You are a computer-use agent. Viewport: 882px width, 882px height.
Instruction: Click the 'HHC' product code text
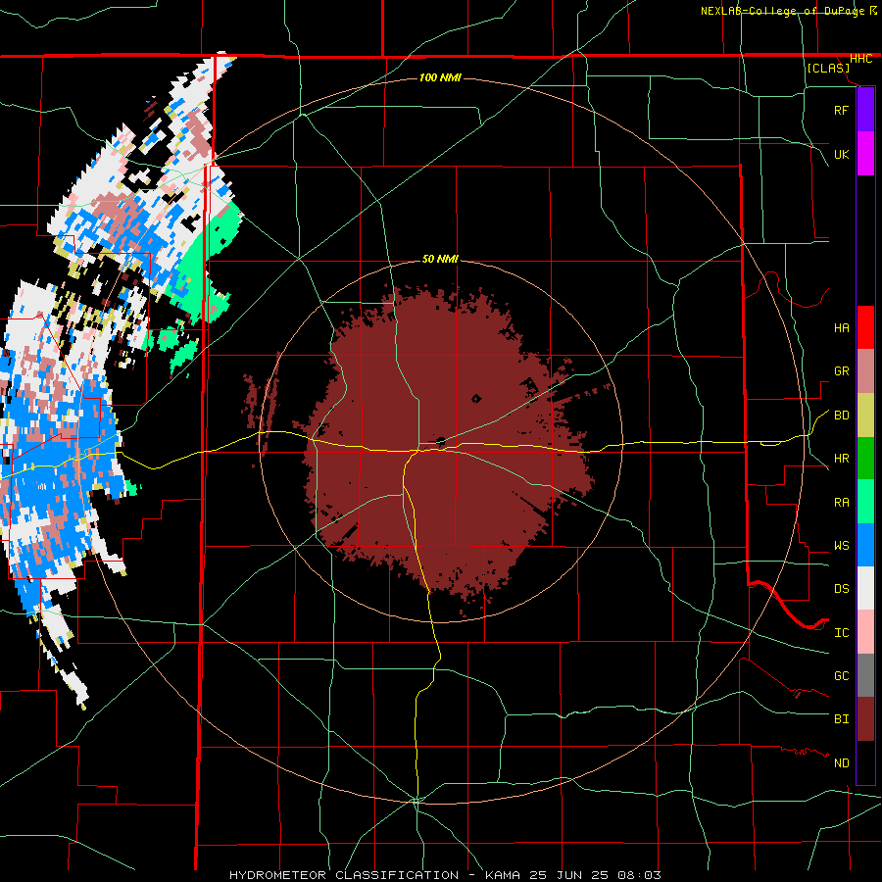(x=860, y=59)
